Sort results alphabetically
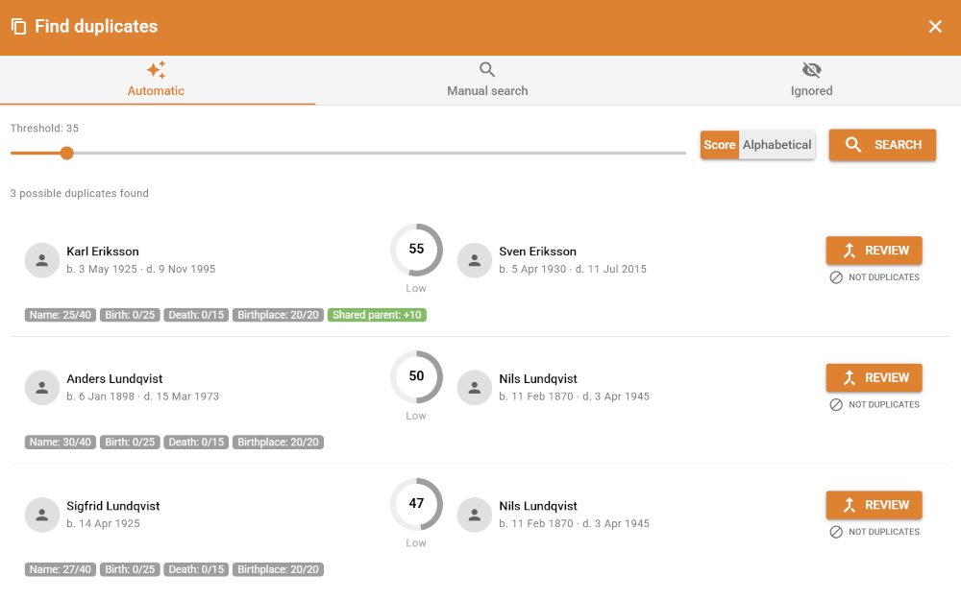Image resolution: width=961 pixels, height=600 pixels. [777, 145]
